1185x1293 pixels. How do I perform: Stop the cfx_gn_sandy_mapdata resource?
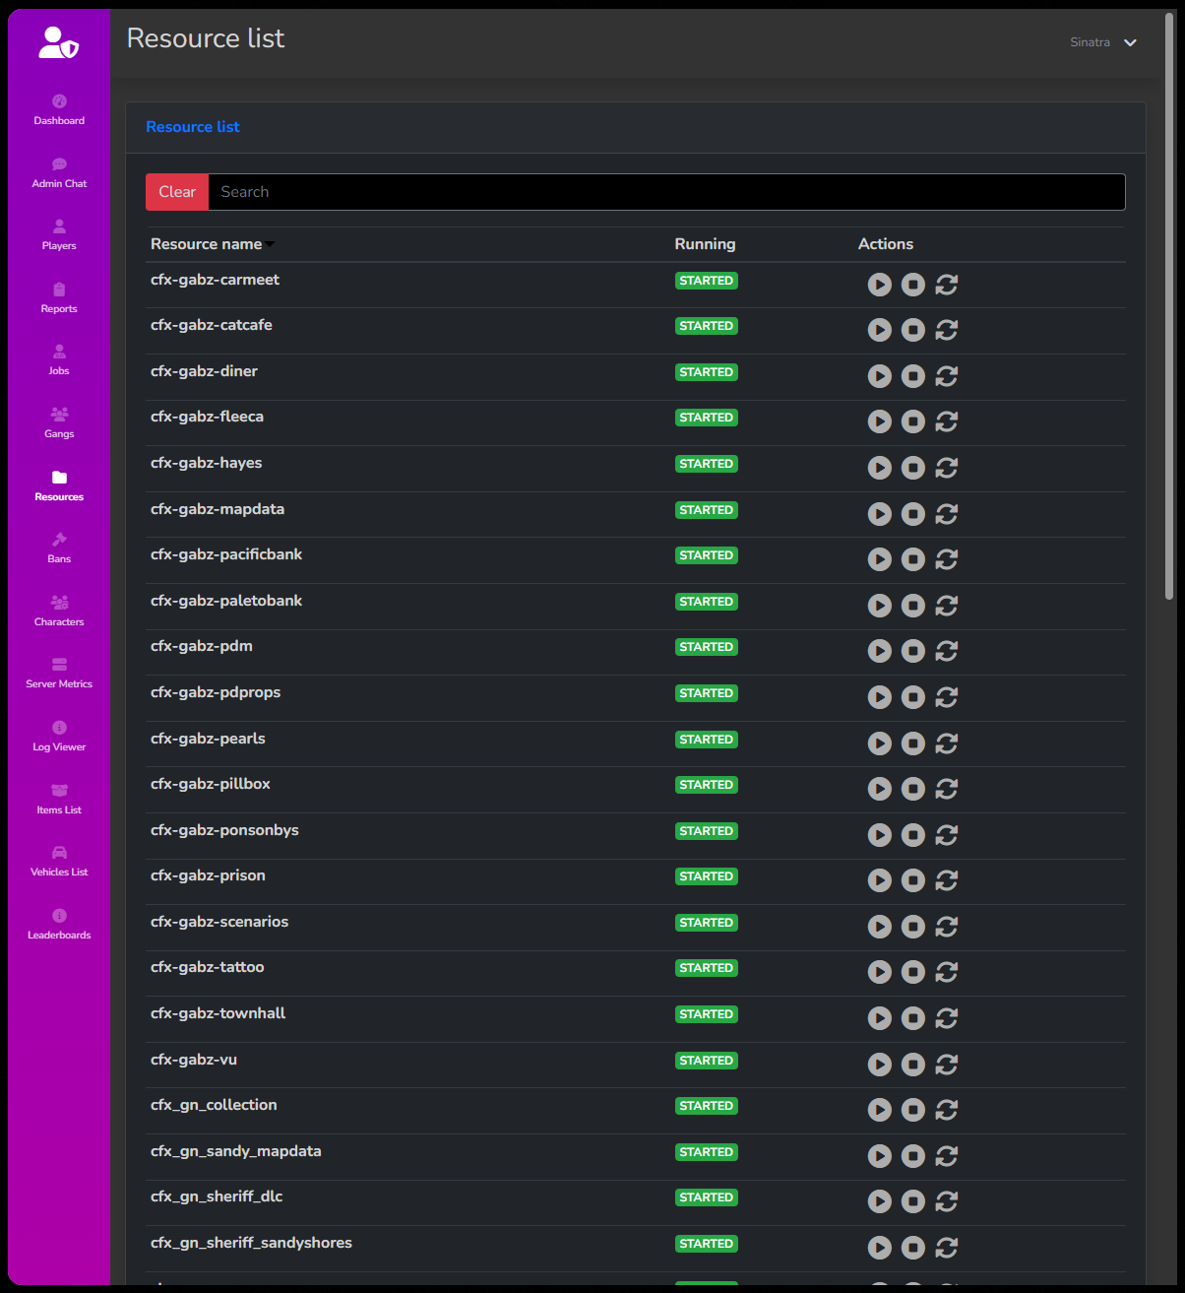tap(913, 1156)
